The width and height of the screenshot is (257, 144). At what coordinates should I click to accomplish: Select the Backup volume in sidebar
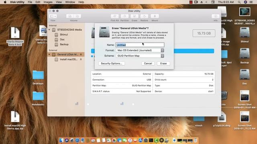(64, 44)
